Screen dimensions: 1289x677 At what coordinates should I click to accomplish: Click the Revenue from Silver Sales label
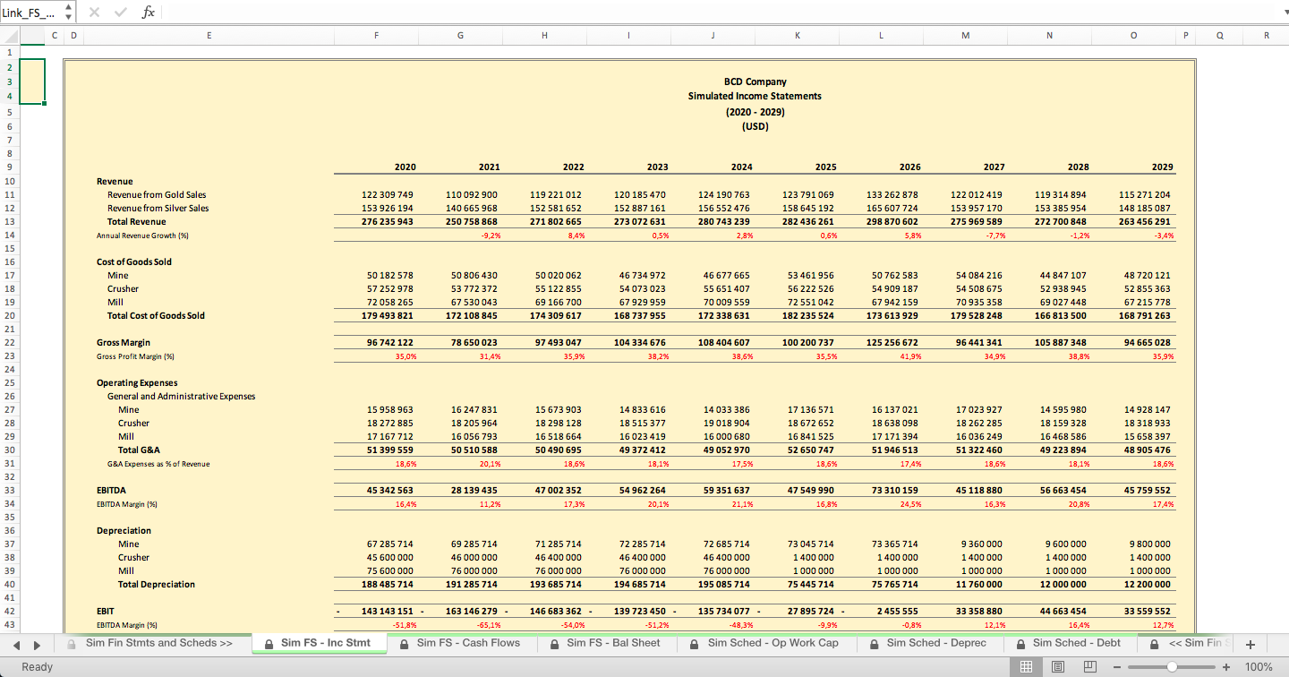click(x=158, y=208)
